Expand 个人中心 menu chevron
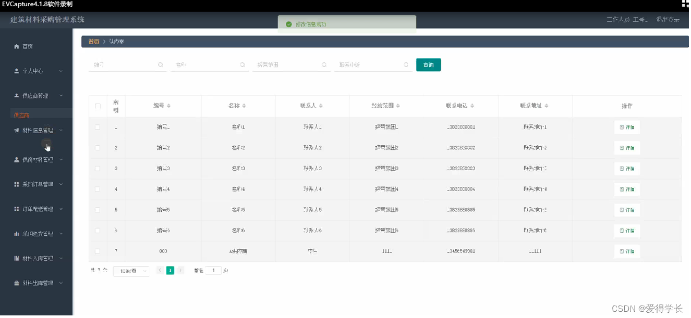691x318 pixels. pyautogui.click(x=61, y=71)
